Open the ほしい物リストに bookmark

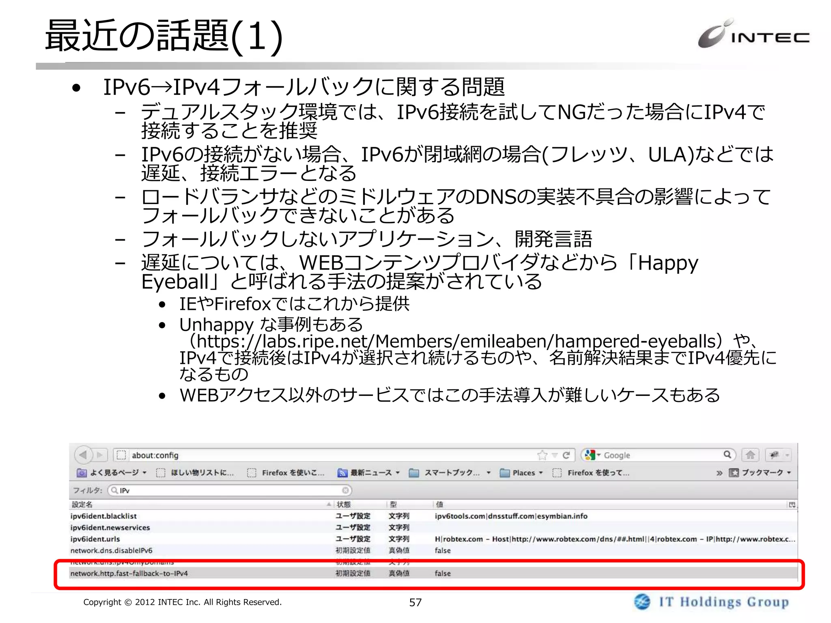pyautogui.click(x=195, y=473)
